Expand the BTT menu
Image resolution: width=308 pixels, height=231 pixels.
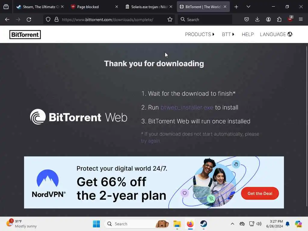point(228,34)
